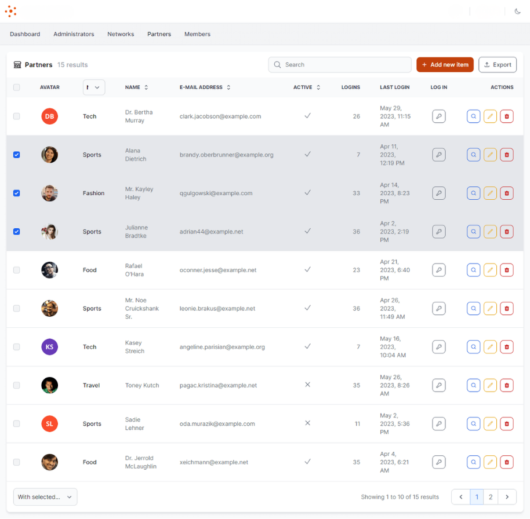Click the orange logo in header

[x=11, y=11]
